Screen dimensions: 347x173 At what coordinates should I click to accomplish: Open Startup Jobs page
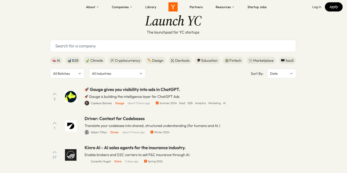[257, 7]
